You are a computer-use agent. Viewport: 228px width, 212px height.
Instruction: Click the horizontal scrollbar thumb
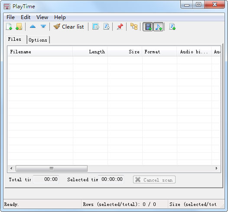(52, 168)
